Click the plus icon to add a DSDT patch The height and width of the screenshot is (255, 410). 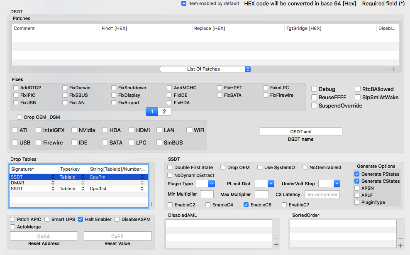coord(393,69)
